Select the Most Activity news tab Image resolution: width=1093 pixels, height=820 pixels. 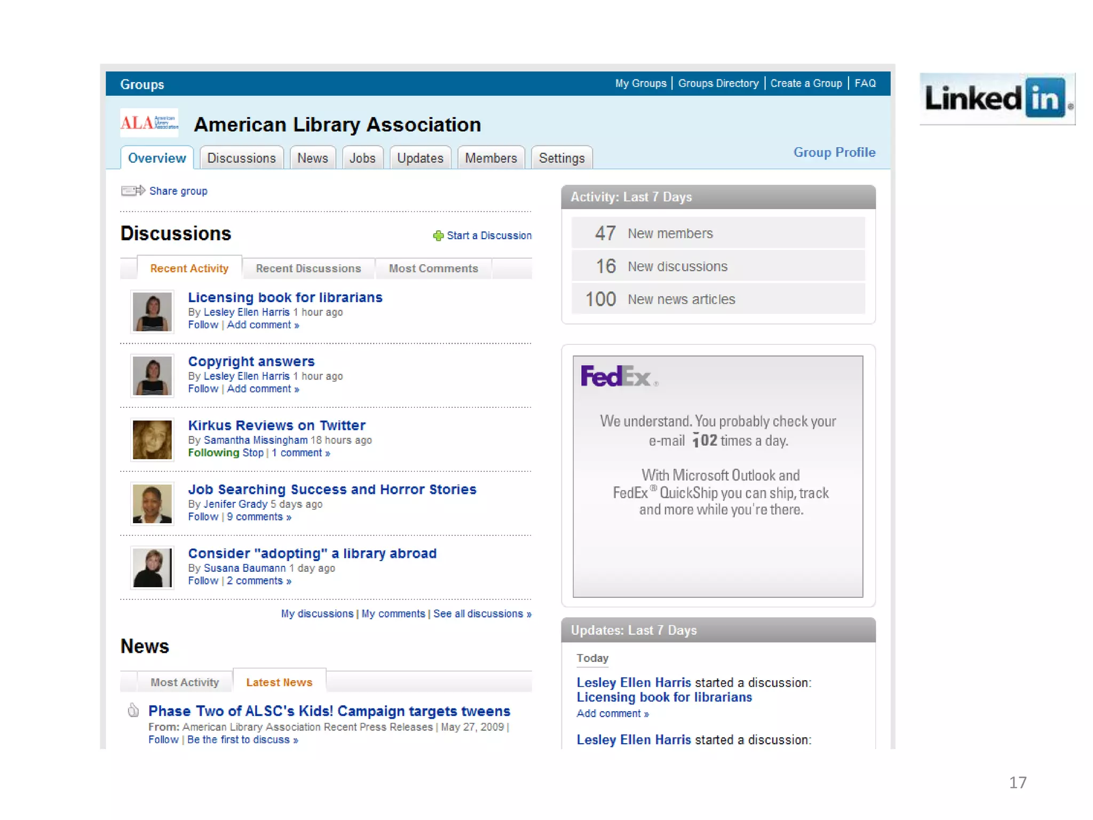tap(185, 682)
